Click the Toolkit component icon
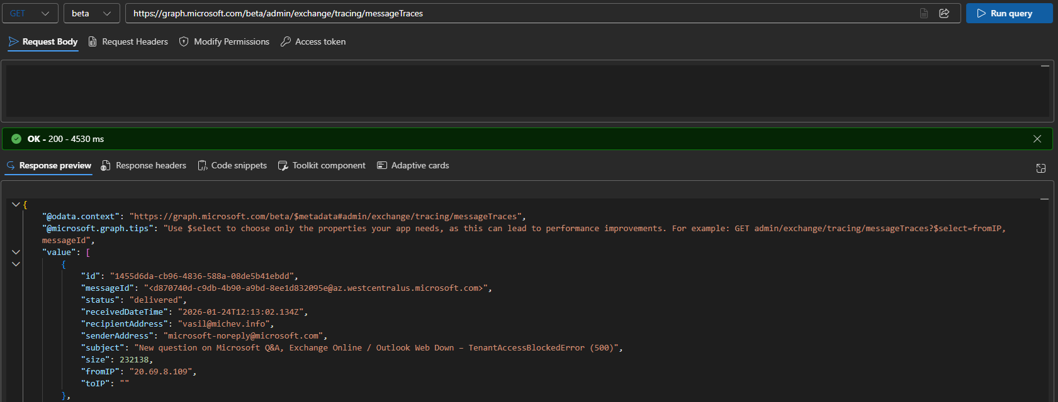This screenshot has height=402, width=1058. (x=283, y=166)
